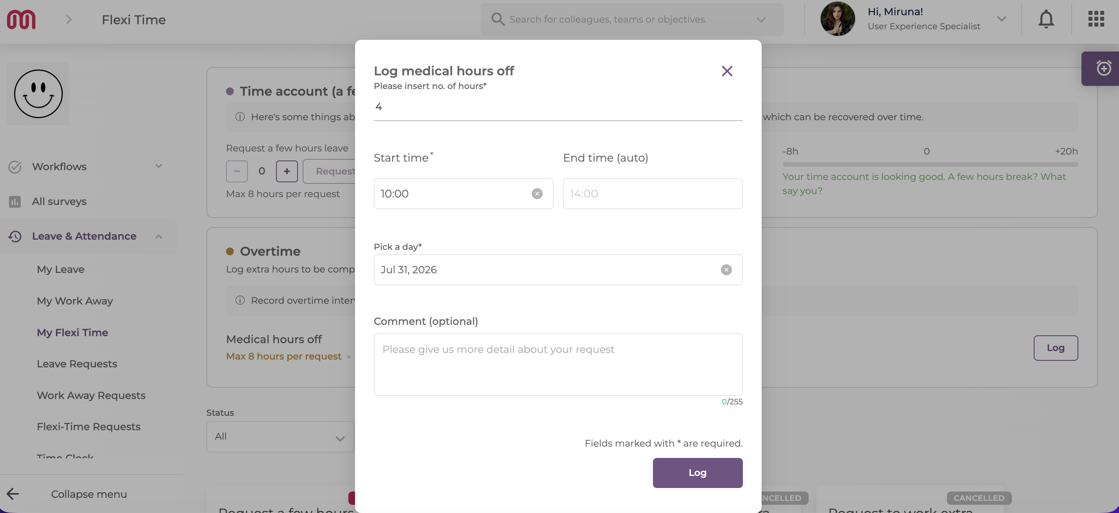Open My Leave in sidebar
Screen dimensions: 1119x513
(x=60, y=269)
